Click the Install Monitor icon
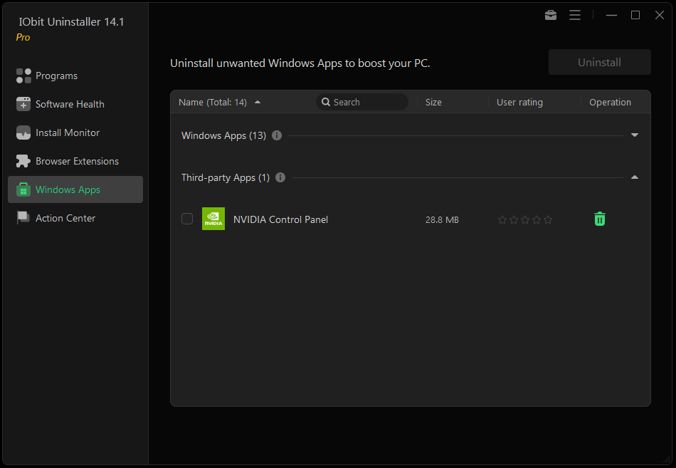 [23, 132]
